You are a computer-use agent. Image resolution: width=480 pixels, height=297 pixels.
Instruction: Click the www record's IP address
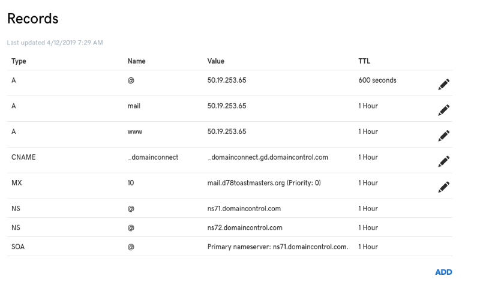pyautogui.click(x=227, y=131)
